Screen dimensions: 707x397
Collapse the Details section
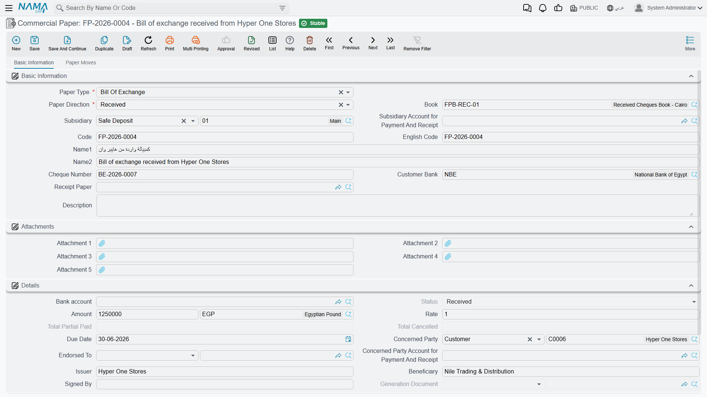pos(691,286)
